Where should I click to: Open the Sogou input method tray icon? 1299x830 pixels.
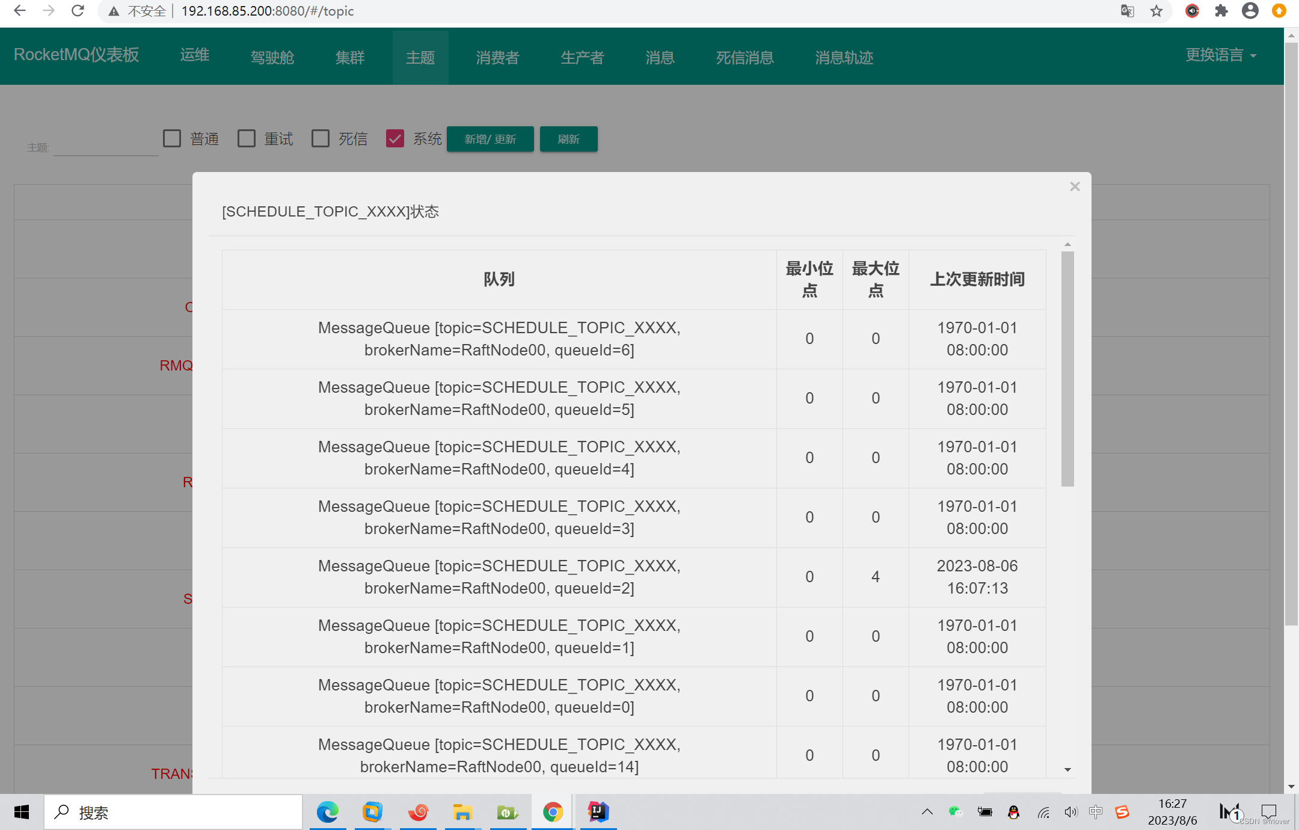coord(1122,813)
